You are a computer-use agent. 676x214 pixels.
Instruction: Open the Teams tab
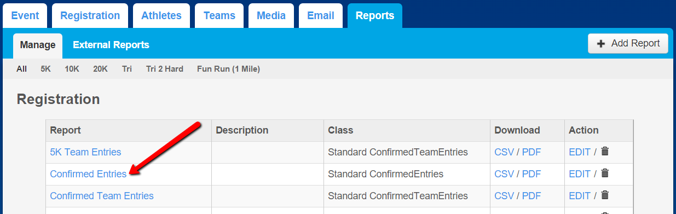coord(219,15)
